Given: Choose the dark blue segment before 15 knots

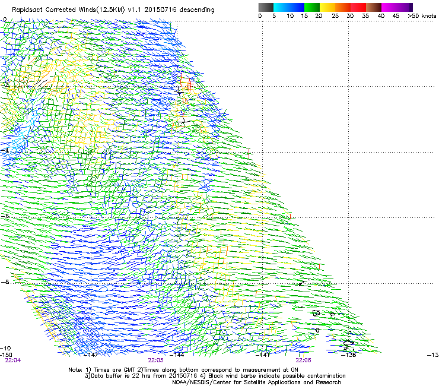Looking at the screenshot, I should 297,7.
